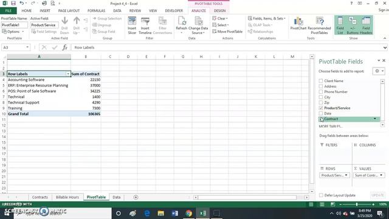Switch to the Contracts sheet

40,197
